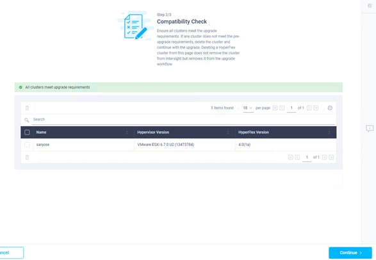Sort by Hypervisor Version column header
Viewport: 376px width, 260px height.
(x=153, y=133)
